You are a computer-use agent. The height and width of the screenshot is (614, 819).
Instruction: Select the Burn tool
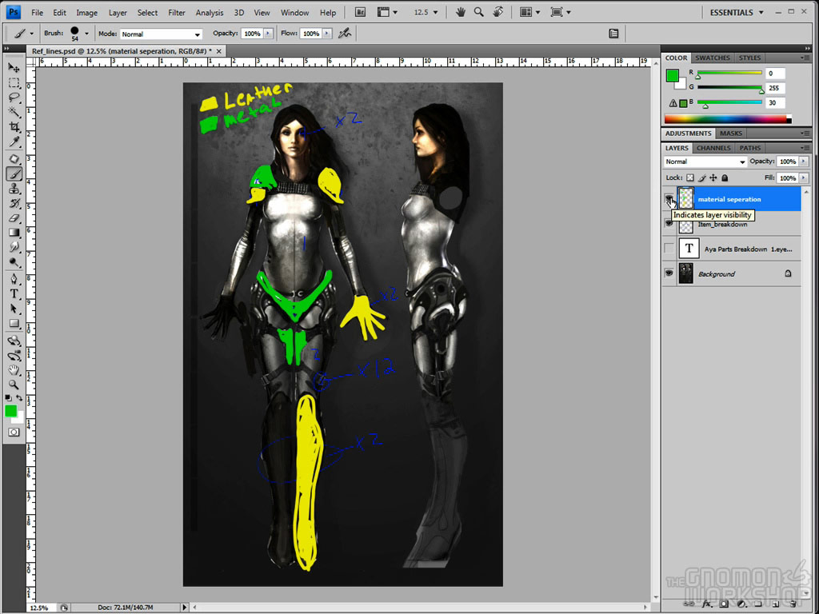[14, 262]
